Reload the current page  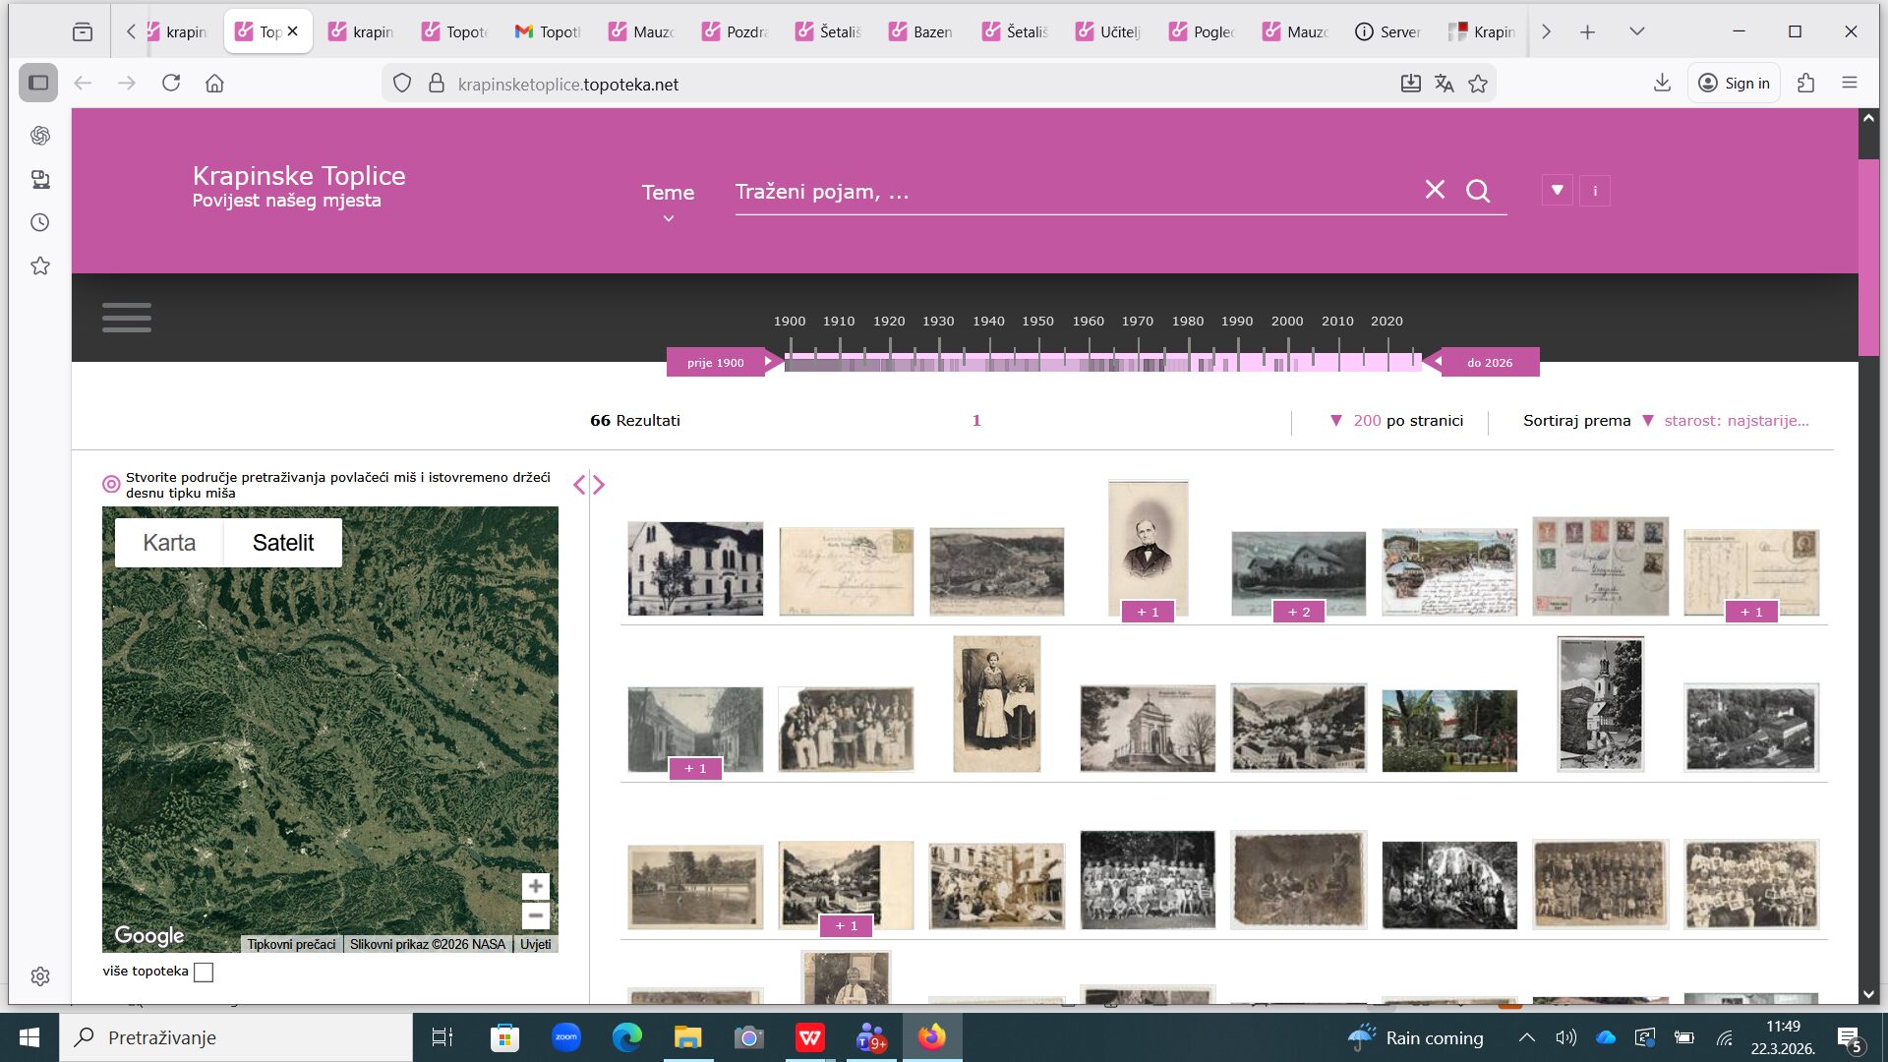point(171,84)
